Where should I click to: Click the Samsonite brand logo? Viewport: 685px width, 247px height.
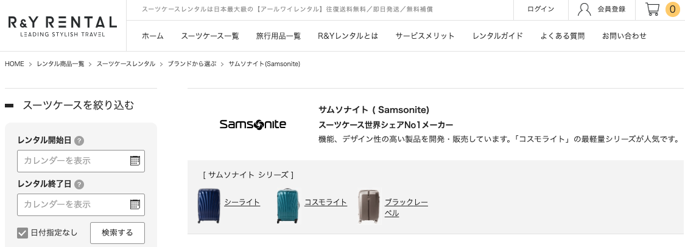click(253, 124)
